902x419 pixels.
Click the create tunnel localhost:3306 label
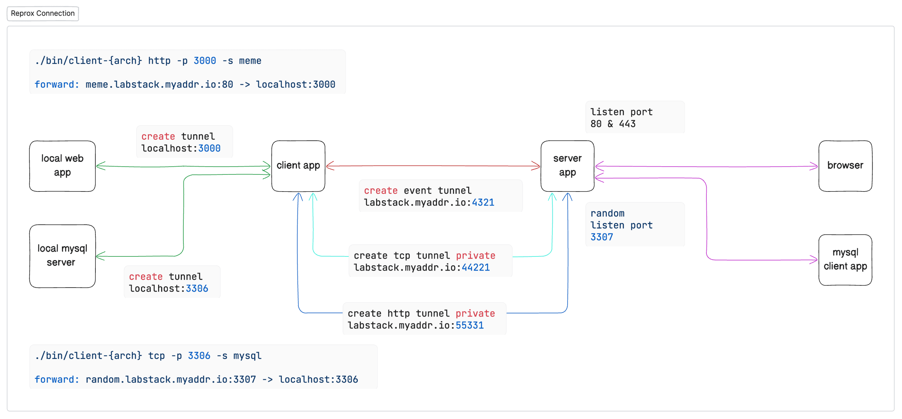click(172, 282)
